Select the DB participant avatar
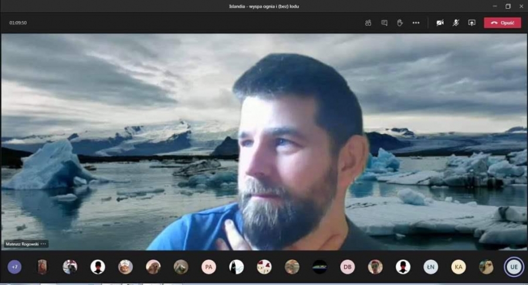Screen dimensions: 528x285 click(x=347, y=267)
